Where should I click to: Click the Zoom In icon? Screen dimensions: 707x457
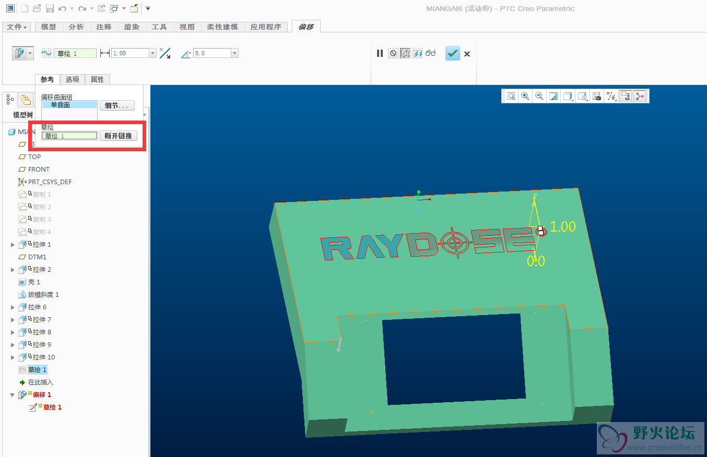click(525, 96)
